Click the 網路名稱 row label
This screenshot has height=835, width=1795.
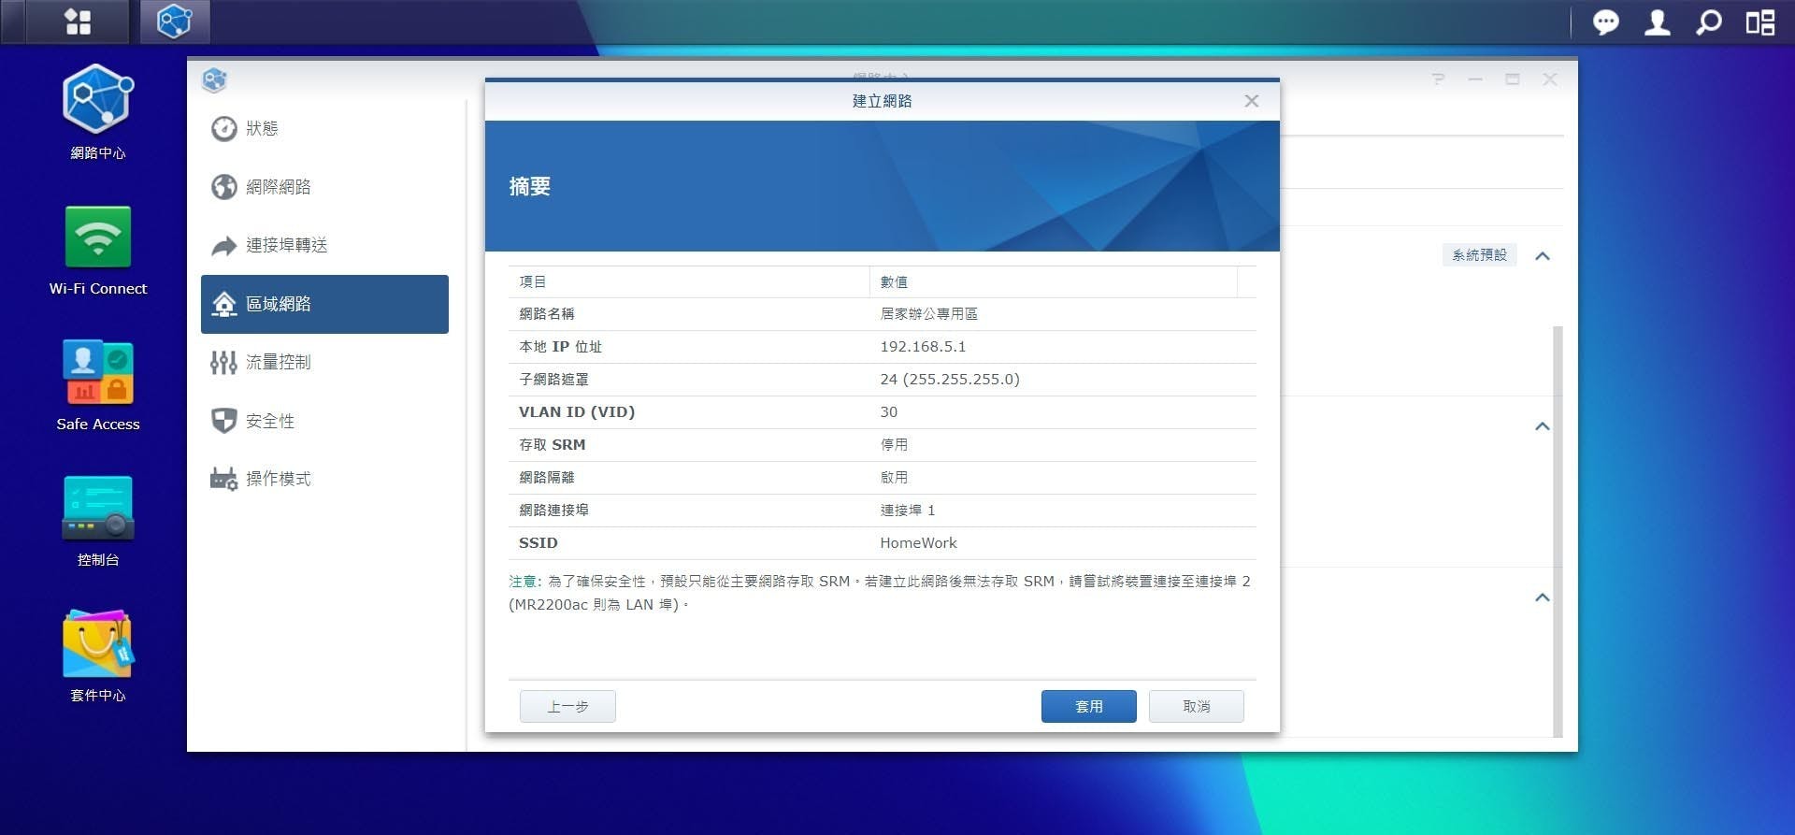547,314
